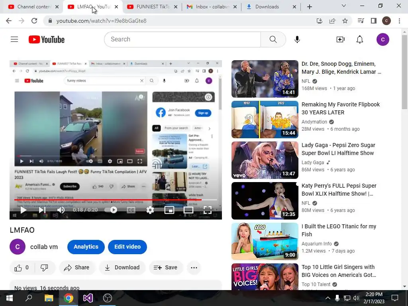Go back to previous page
This screenshot has height=306, width=408.
click(9, 21)
